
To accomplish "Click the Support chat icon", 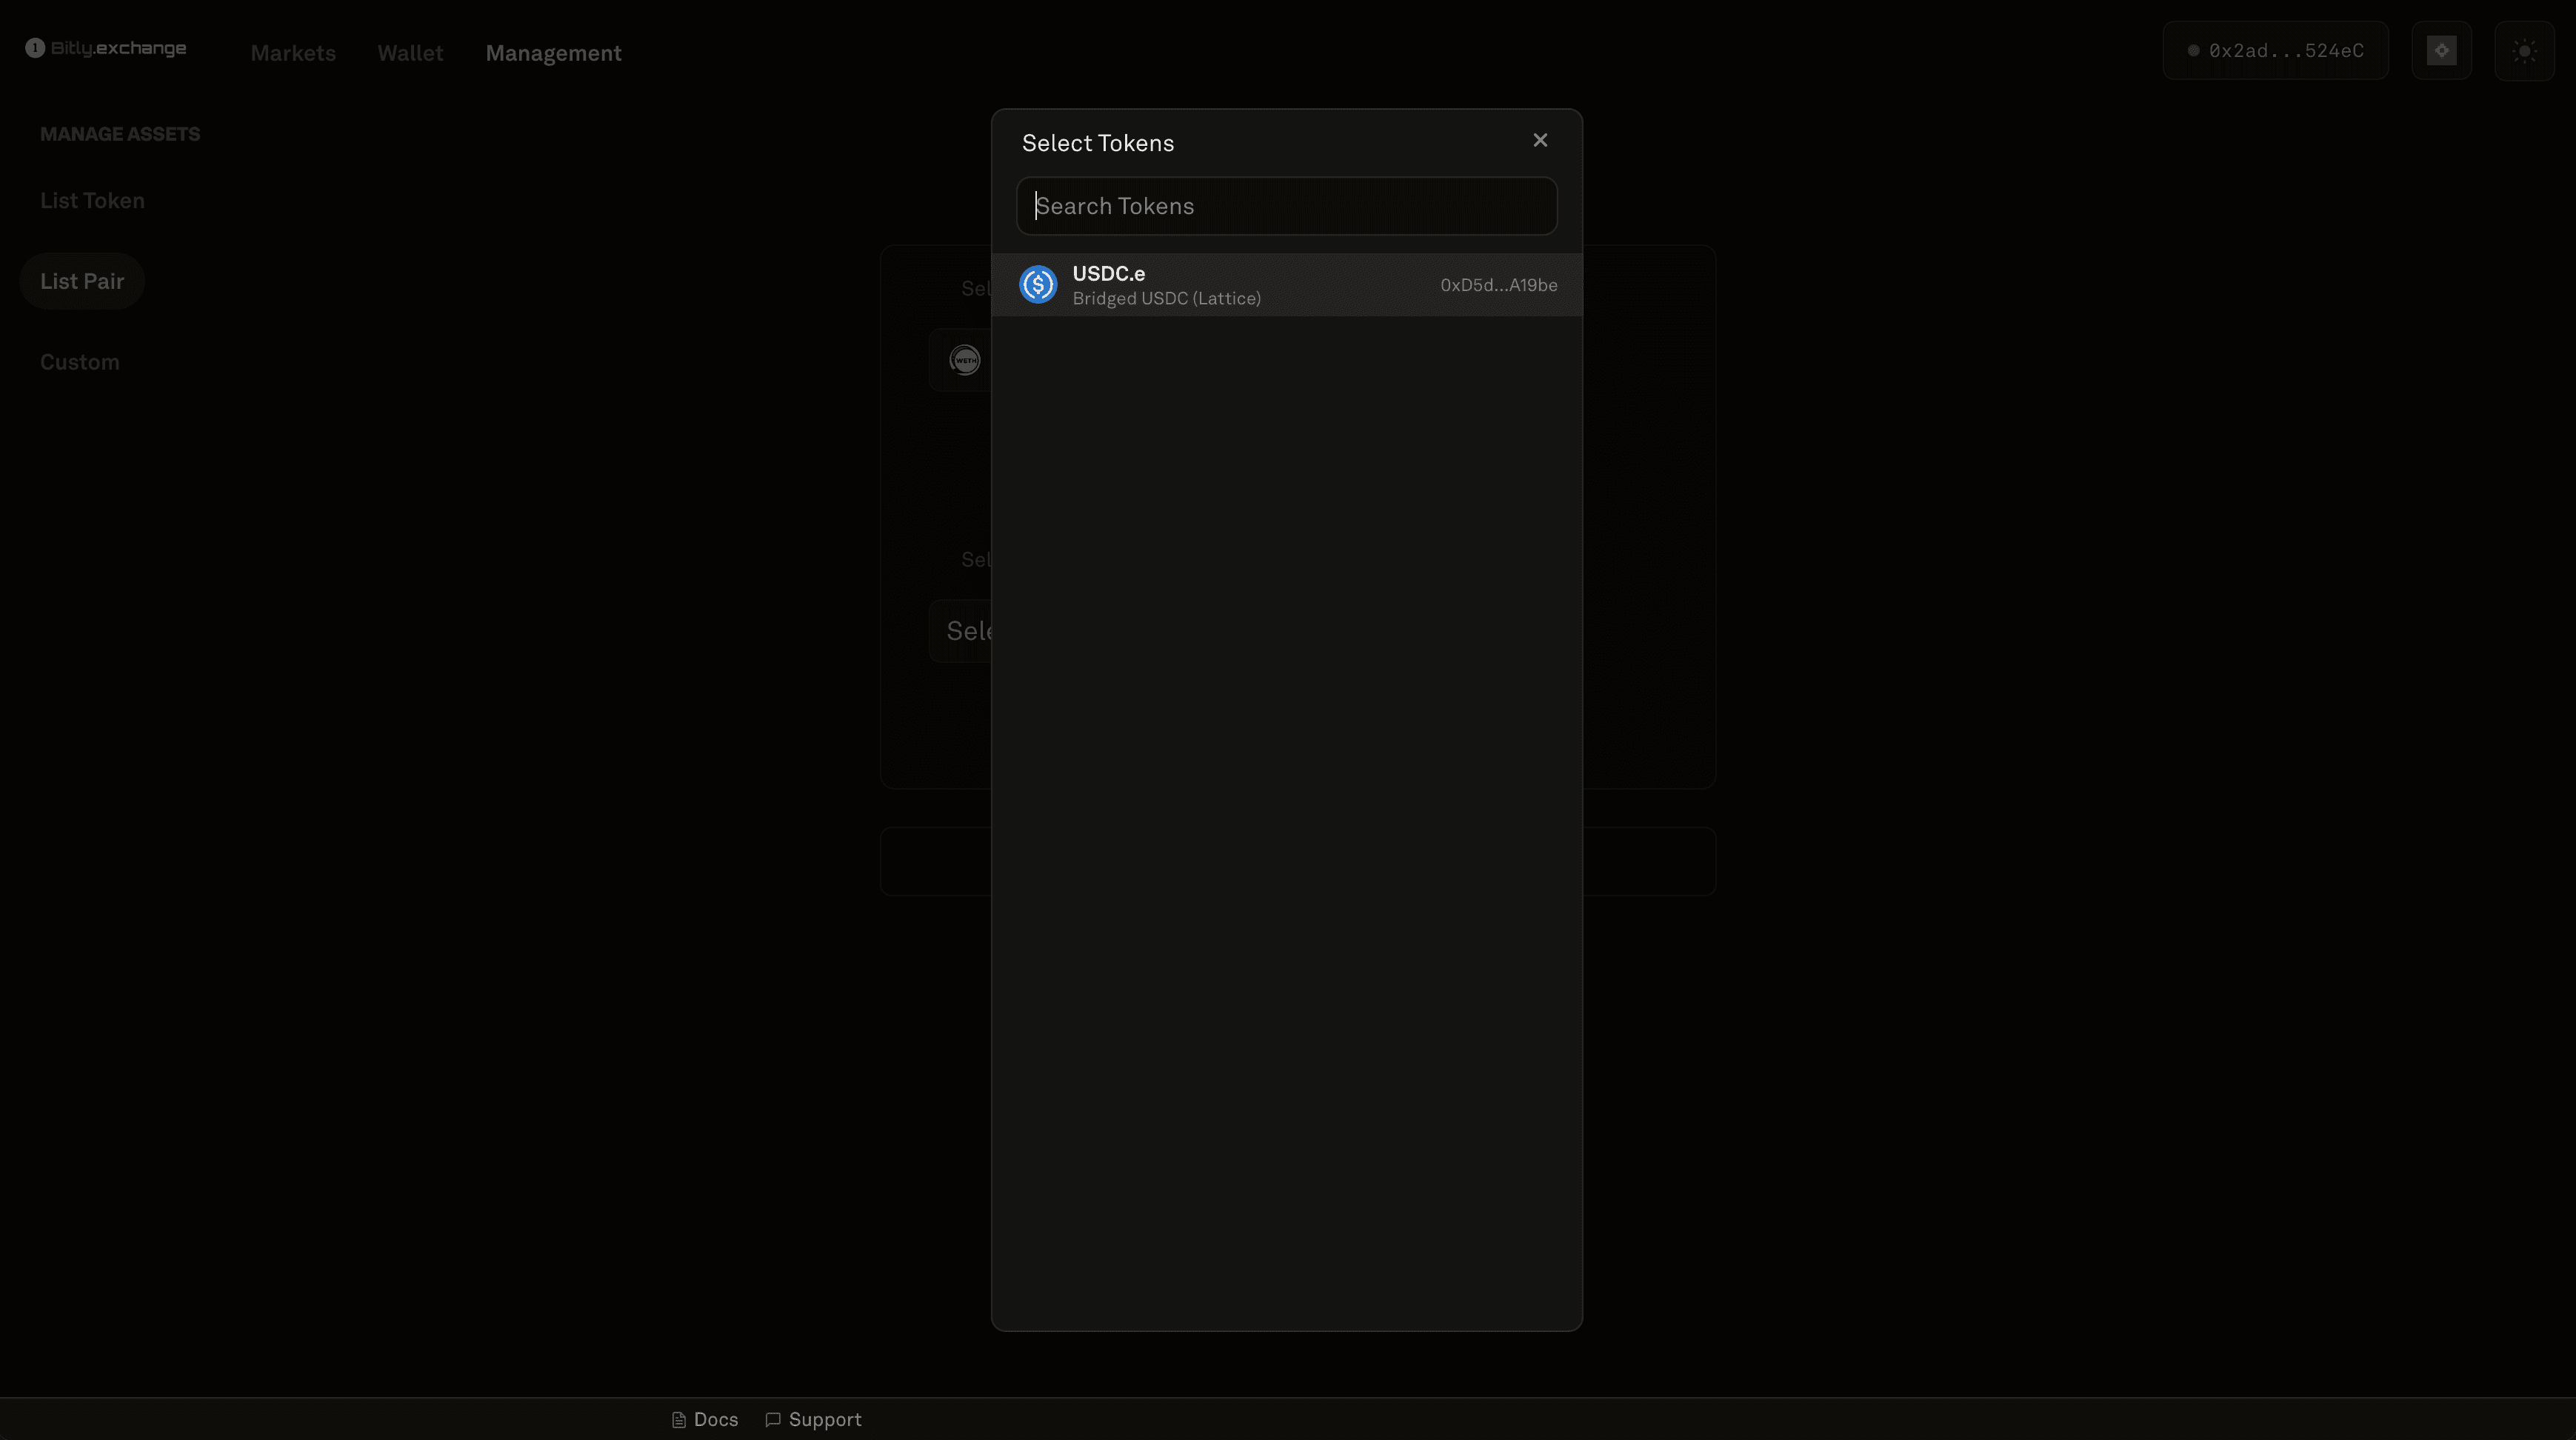I will [772, 1420].
